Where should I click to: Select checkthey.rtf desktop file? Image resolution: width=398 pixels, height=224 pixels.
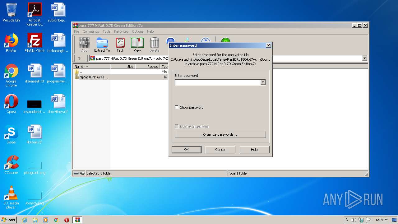click(x=58, y=104)
